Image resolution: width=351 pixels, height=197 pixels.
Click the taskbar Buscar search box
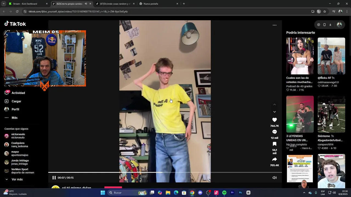(x=128, y=193)
